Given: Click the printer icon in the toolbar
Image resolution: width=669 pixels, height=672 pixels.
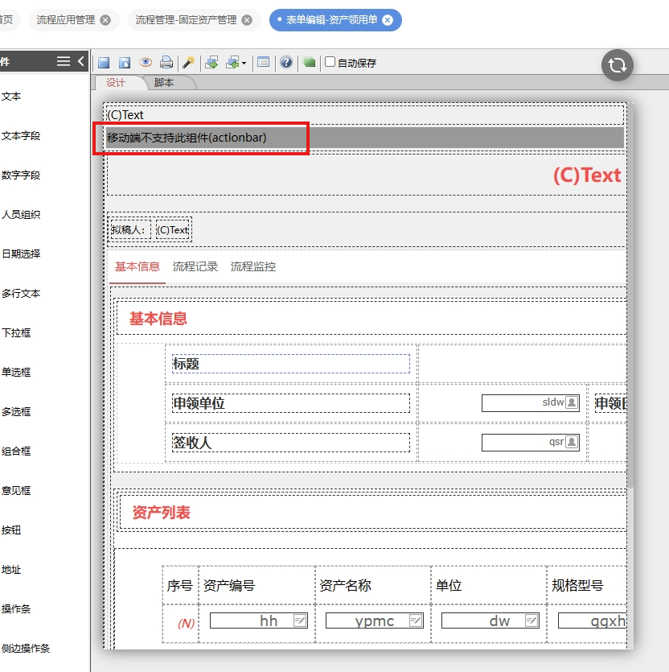Looking at the screenshot, I should click(x=166, y=63).
